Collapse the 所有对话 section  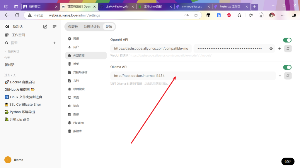pos(12,51)
